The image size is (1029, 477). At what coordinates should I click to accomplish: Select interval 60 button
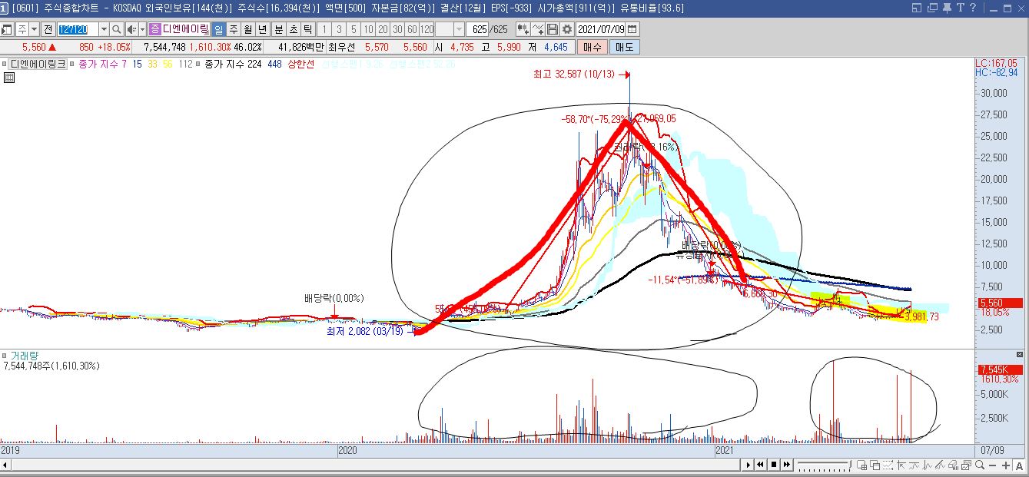[x=412, y=29]
